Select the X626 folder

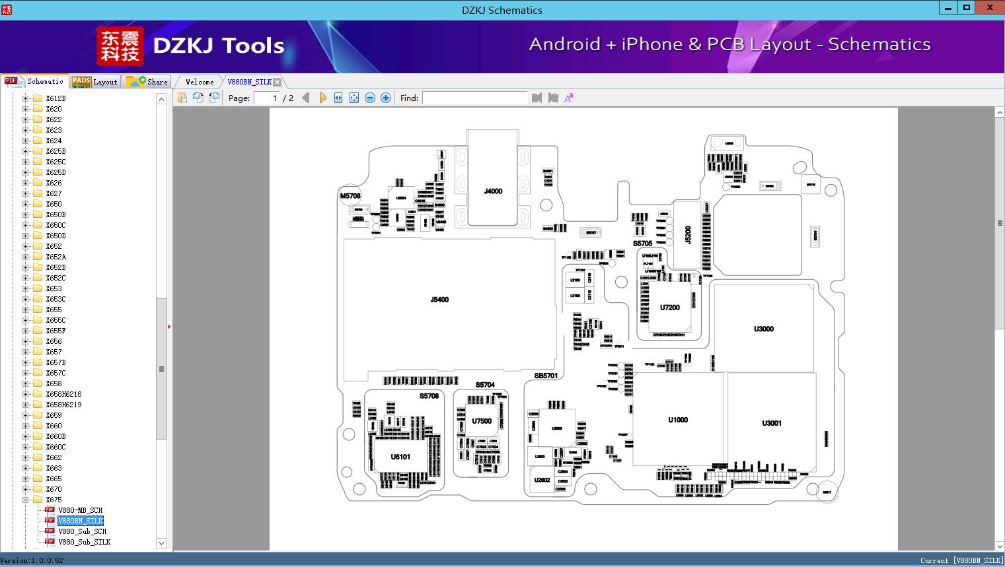[x=54, y=183]
